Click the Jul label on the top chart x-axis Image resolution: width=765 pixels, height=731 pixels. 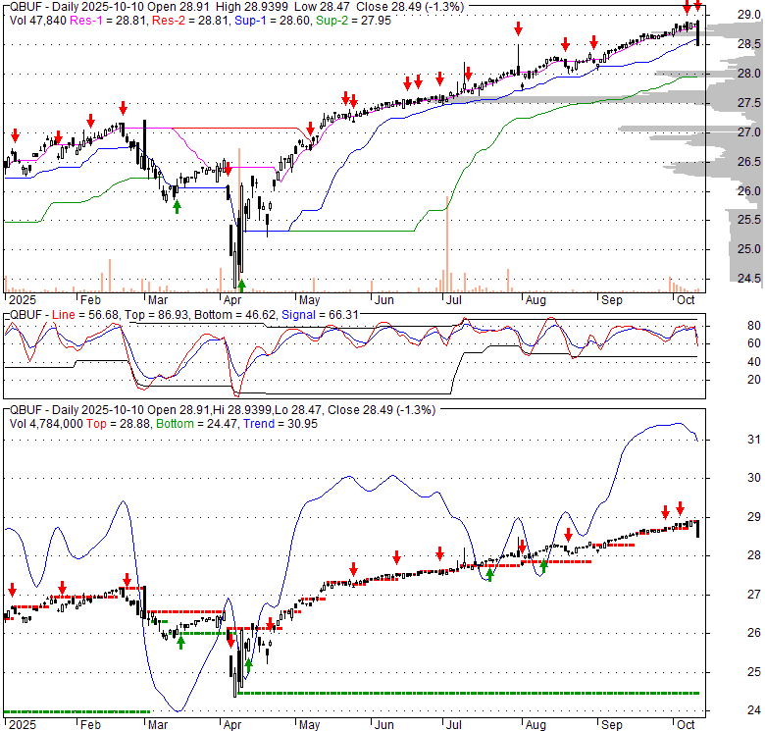(x=454, y=301)
